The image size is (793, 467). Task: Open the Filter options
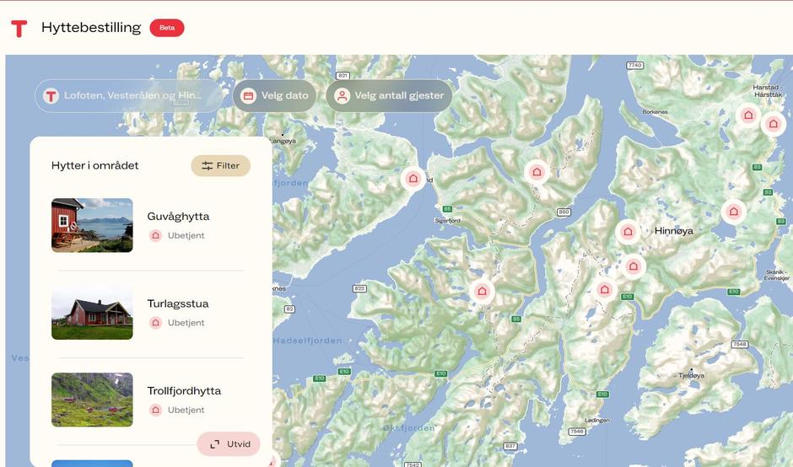220,166
